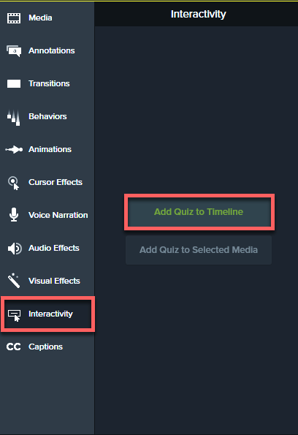Open the Annotations tab label
298x435 pixels.
pos(52,50)
